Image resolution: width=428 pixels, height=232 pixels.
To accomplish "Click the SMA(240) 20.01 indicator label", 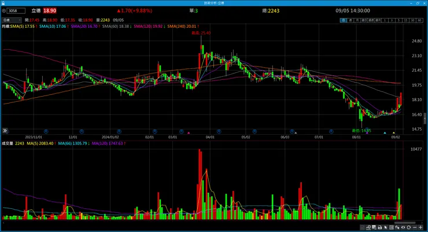I will pos(182,27).
